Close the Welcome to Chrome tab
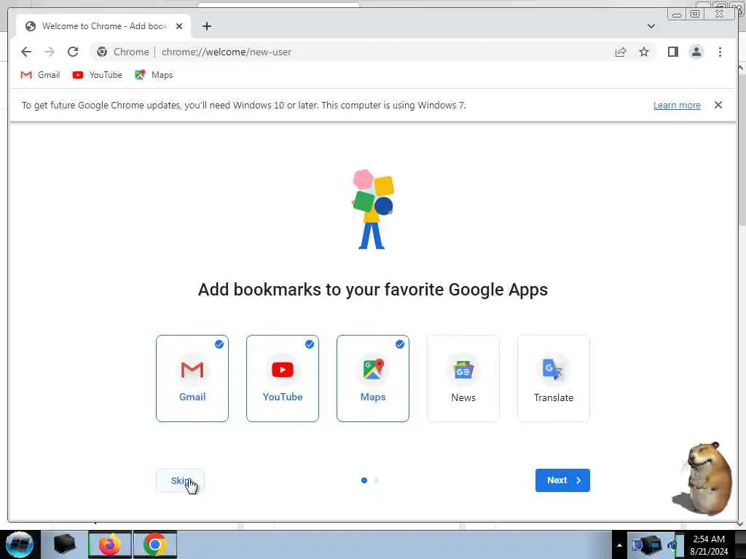The width and height of the screenshot is (746, 559). coord(179,26)
